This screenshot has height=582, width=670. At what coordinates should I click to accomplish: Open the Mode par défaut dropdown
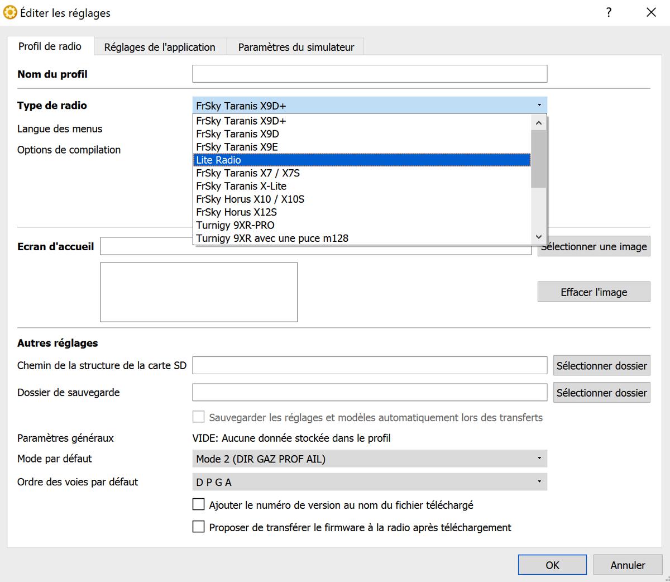[x=370, y=459]
